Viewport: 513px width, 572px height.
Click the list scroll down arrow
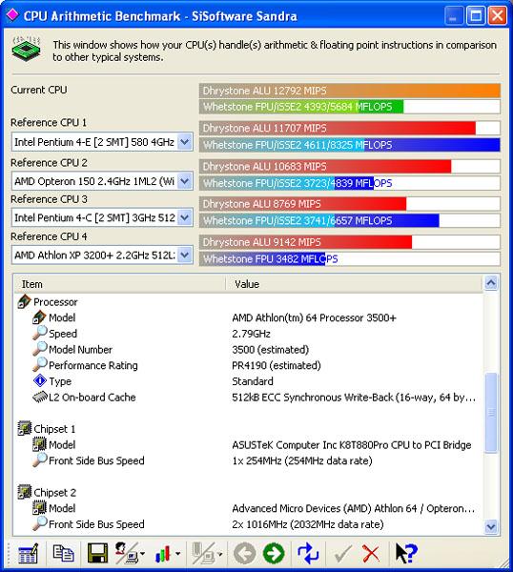coord(491,527)
